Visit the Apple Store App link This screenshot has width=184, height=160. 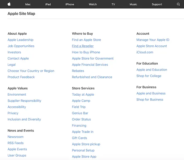point(84,157)
